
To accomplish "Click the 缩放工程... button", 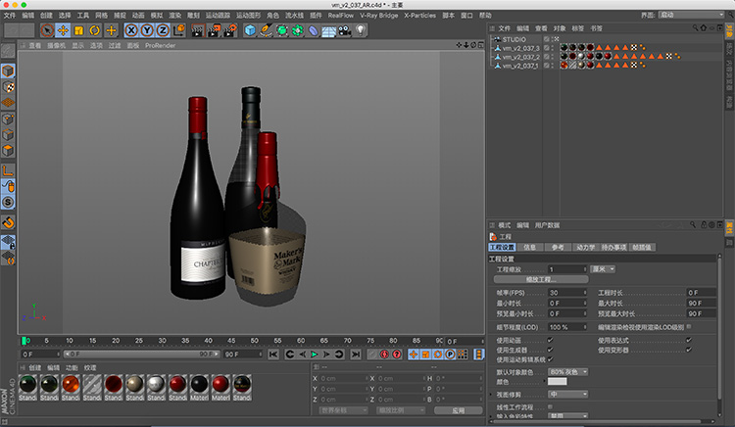I will (541, 279).
